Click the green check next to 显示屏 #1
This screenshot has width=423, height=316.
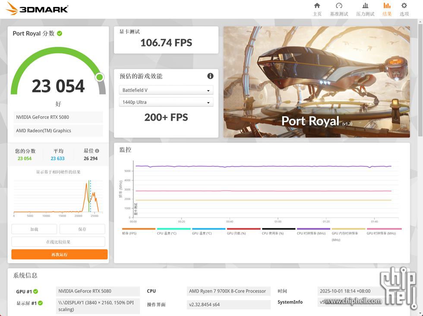[40, 303]
